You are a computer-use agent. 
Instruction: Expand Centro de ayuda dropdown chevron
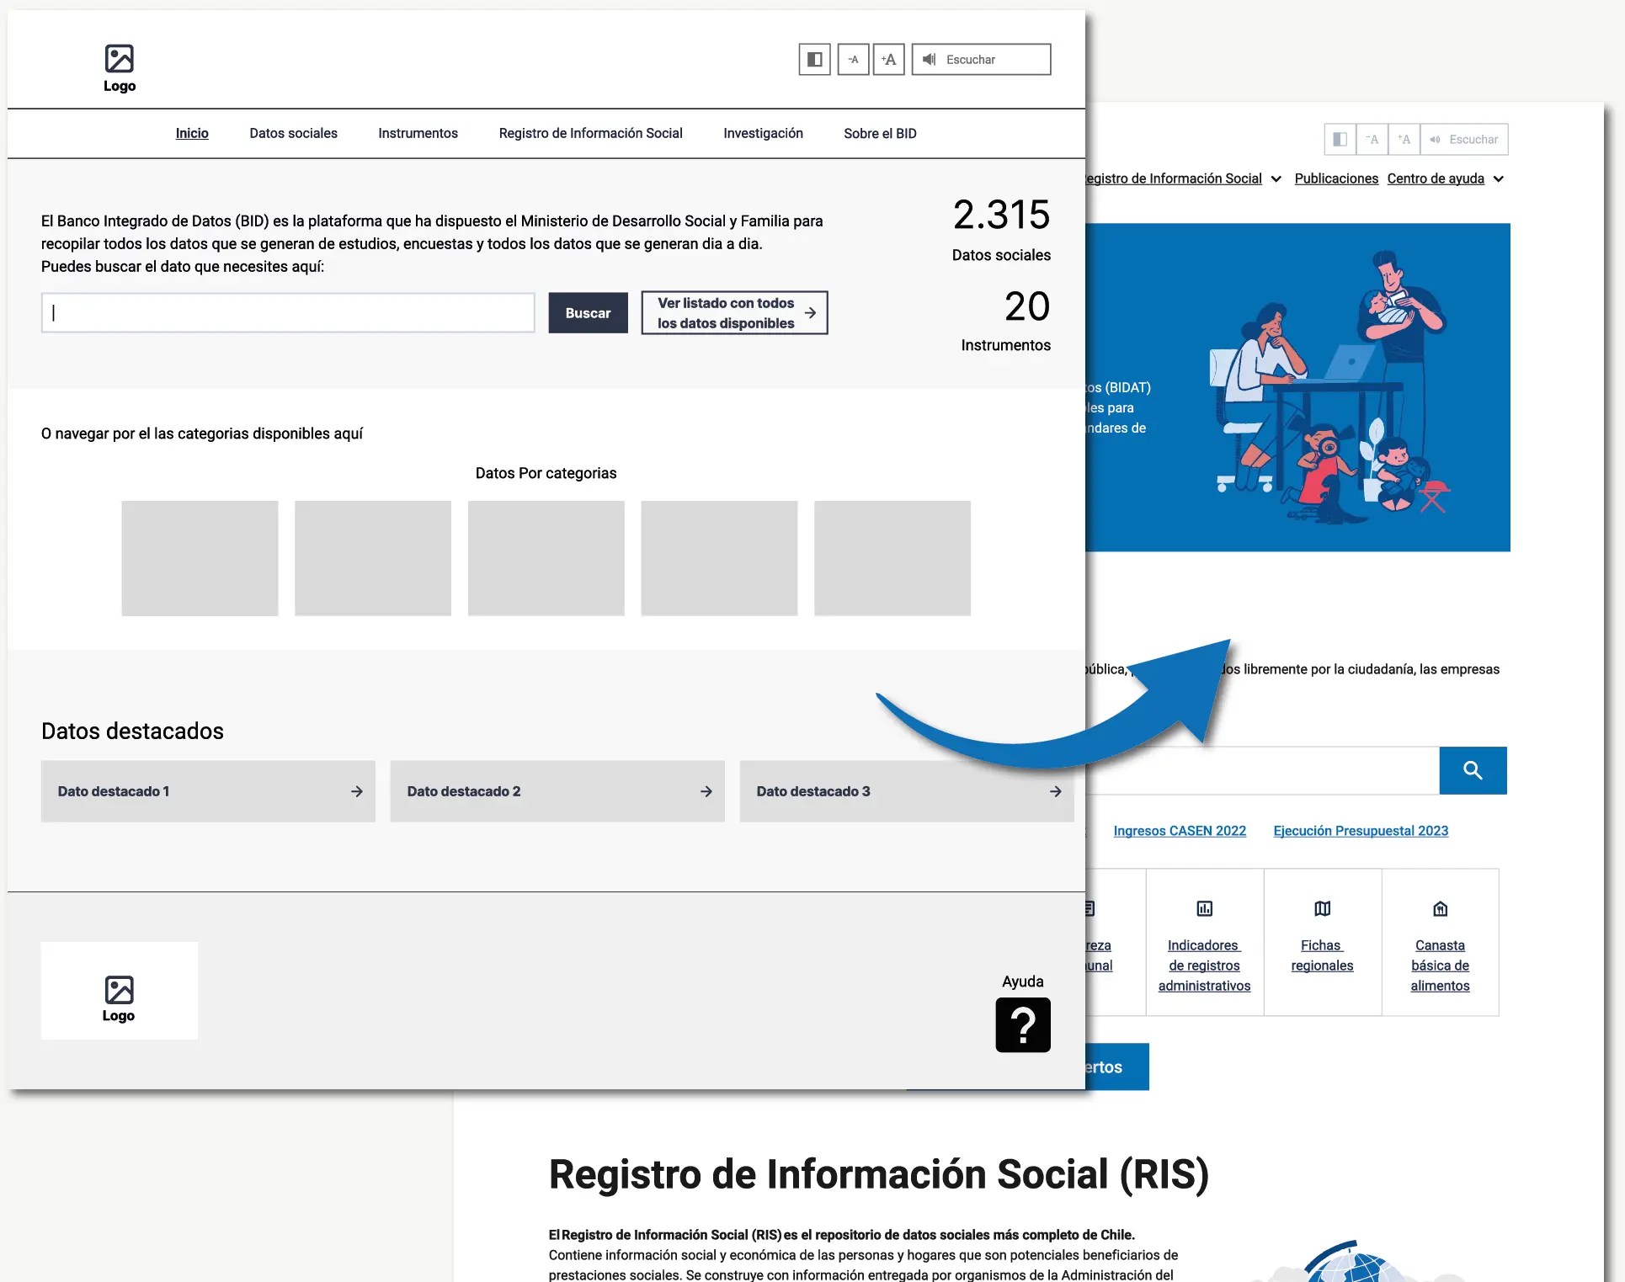point(1498,178)
